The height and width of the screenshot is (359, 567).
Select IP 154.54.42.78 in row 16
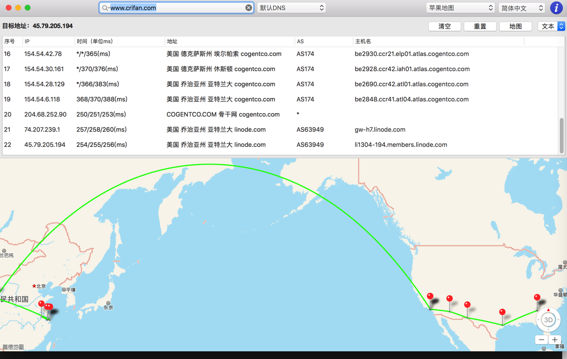(x=43, y=54)
